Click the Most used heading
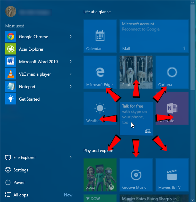Image resolution: width=196 pixels, height=203 pixels. point(15,26)
